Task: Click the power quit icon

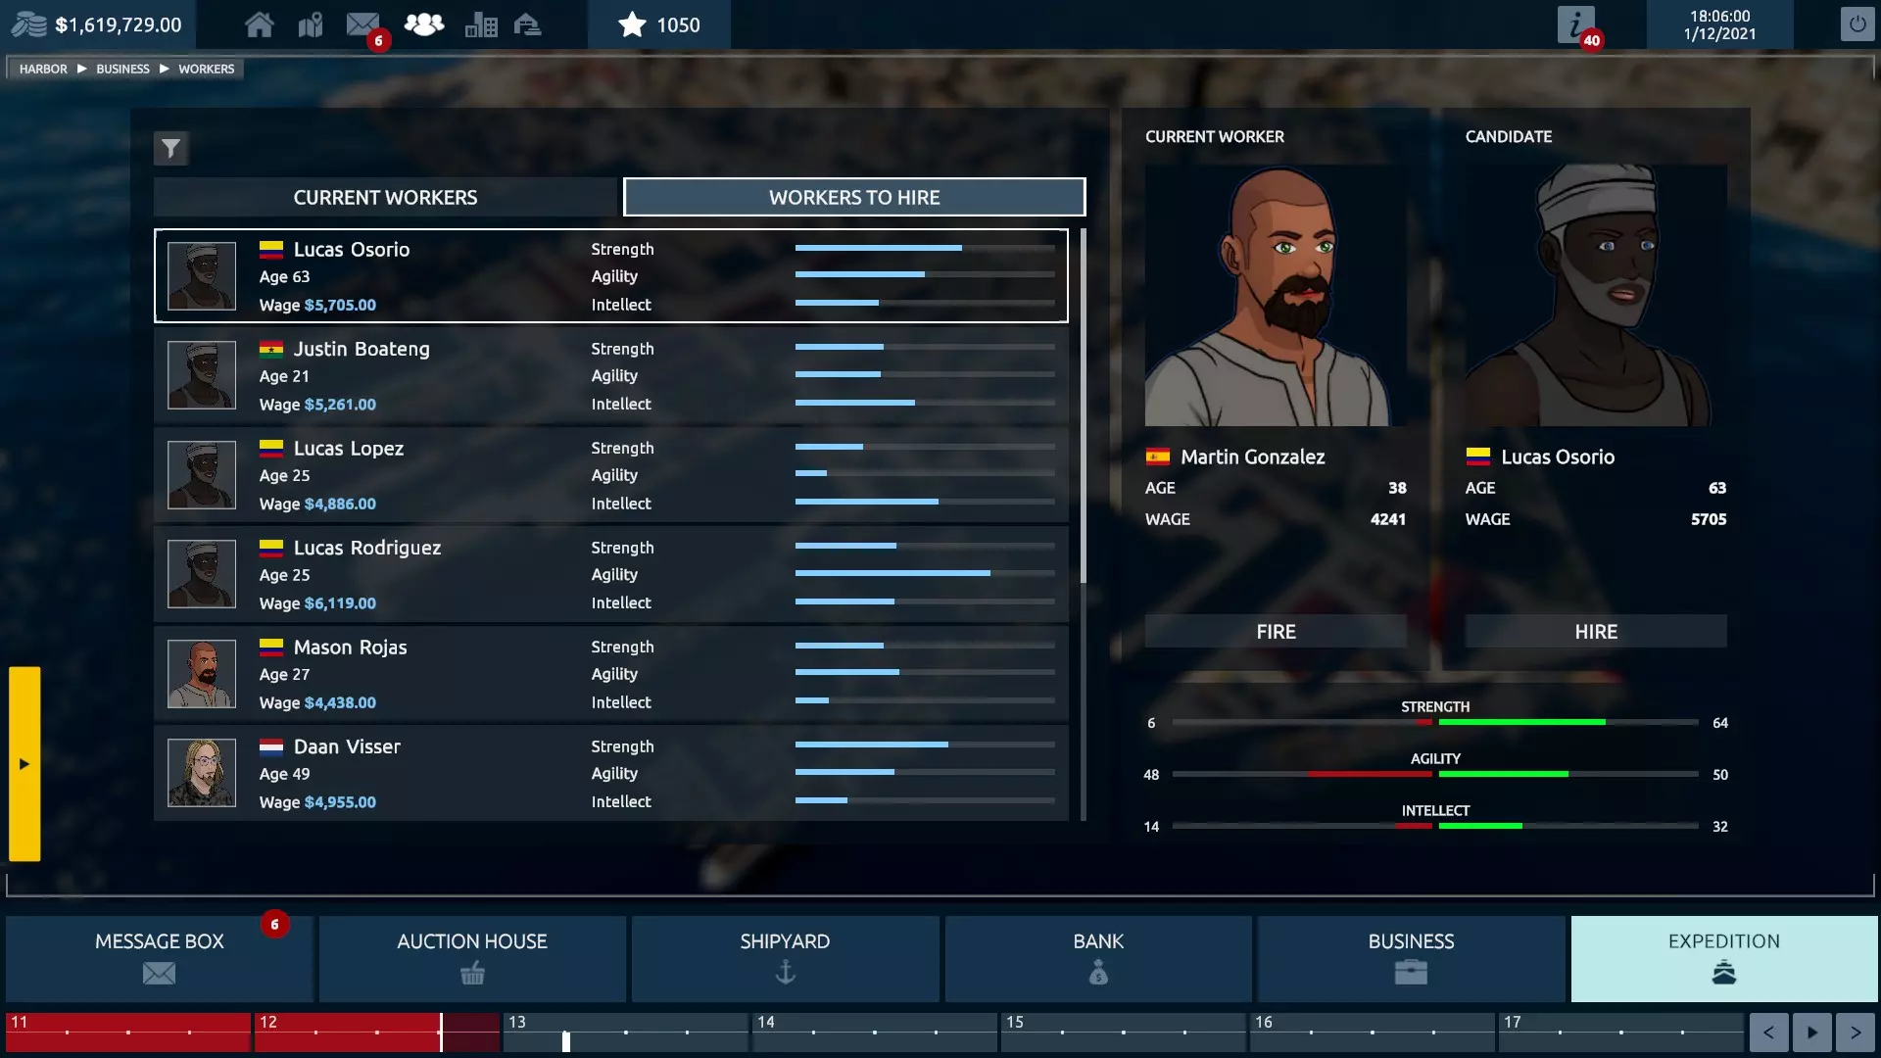Action: click(1857, 24)
